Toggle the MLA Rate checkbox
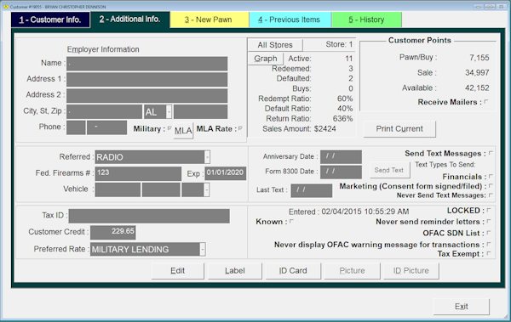Viewport: 511px width, 322px height. coord(240,128)
